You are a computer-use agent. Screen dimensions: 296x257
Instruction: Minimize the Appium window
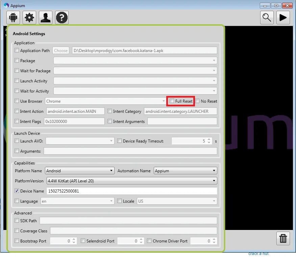[x=265, y=6]
